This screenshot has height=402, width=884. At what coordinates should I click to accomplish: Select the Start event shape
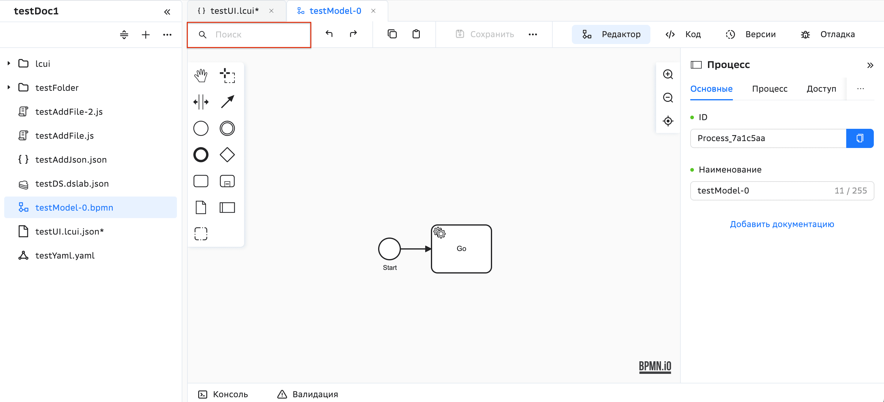(201, 128)
